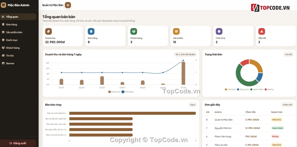297x147 pixels.
Task: Click the green Khách hàng card icon
Action: pos(134,32)
